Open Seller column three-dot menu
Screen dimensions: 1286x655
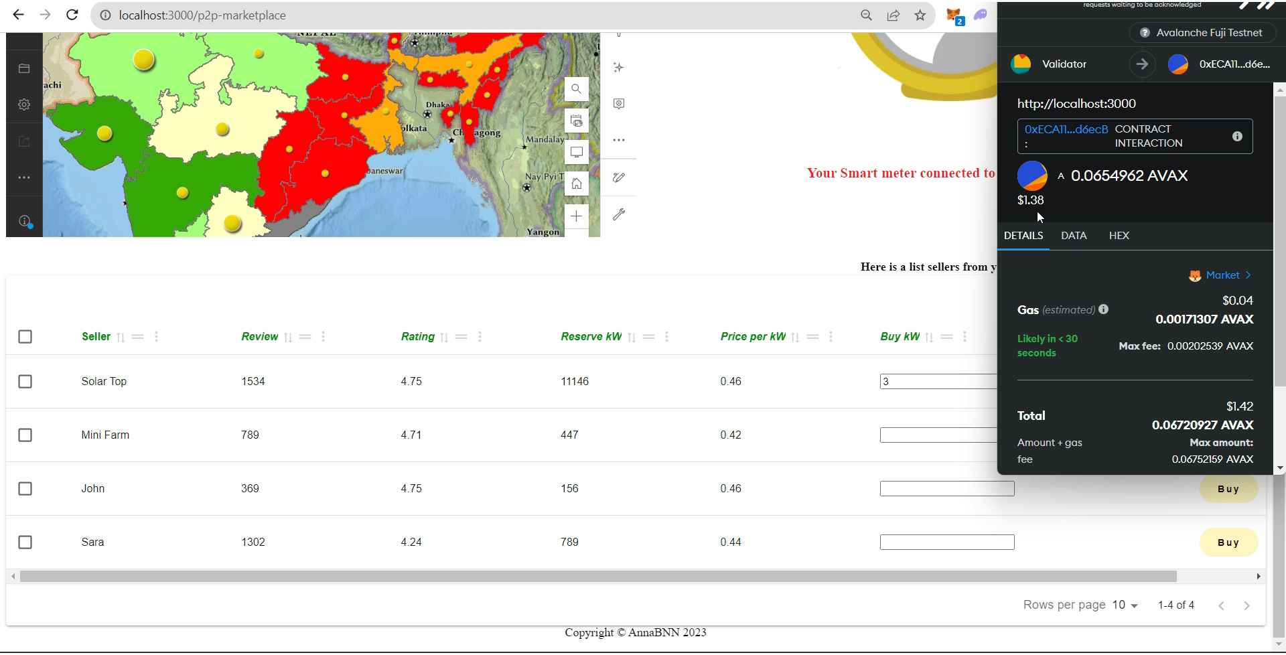coord(156,337)
